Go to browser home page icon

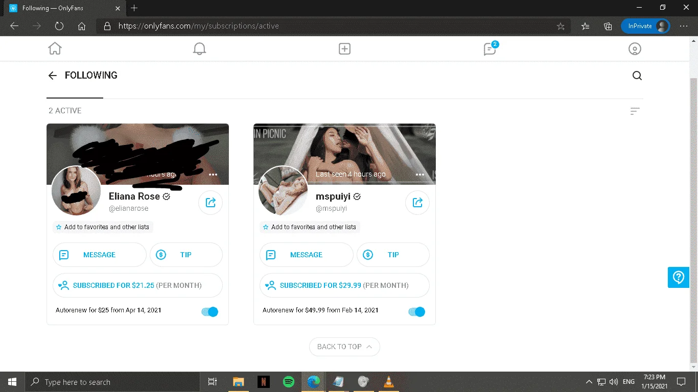tap(82, 26)
